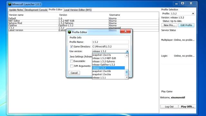Click the Game Directory path field
The height and width of the screenshot is (116, 206).
[x=110, y=46]
